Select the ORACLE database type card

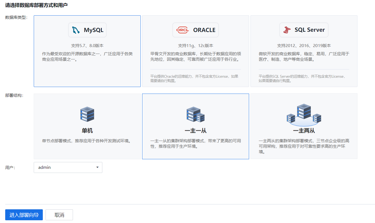196,51
